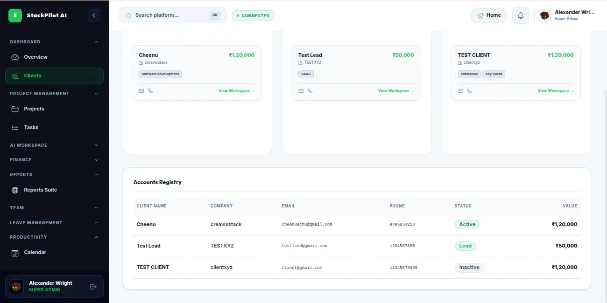Click TESTXYZ in the registry table
Screen dimensions: 607x303
[x=222, y=246]
